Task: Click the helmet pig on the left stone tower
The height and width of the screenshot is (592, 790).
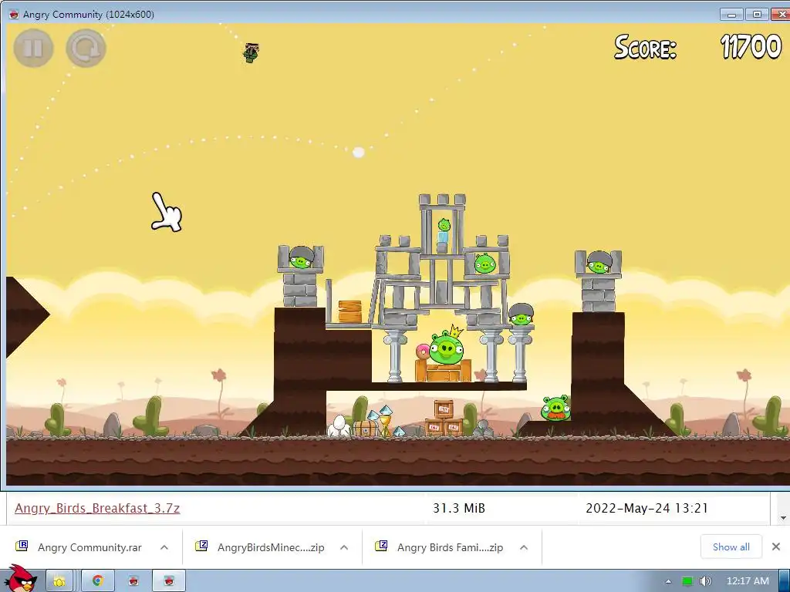Action: (x=302, y=259)
